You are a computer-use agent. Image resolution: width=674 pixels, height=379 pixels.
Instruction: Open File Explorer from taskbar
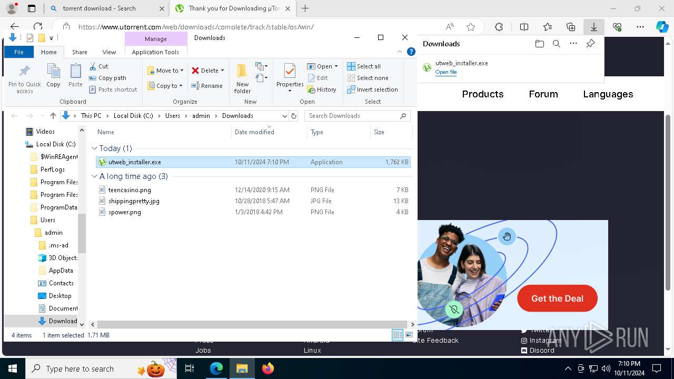coord(242,368)
